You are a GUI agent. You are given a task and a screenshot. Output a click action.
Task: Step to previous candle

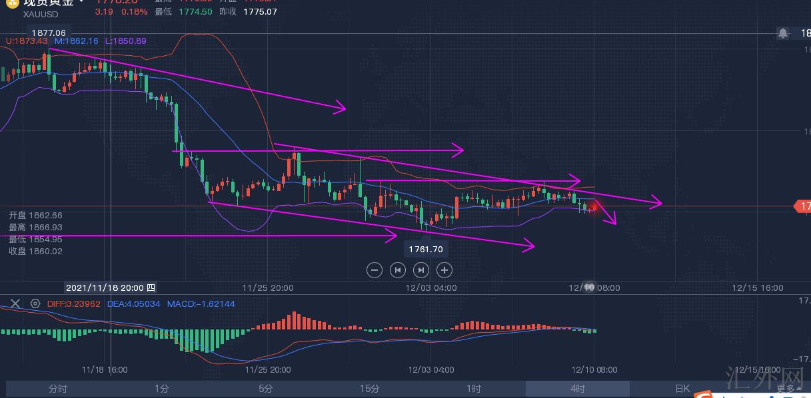click(398, 270)
